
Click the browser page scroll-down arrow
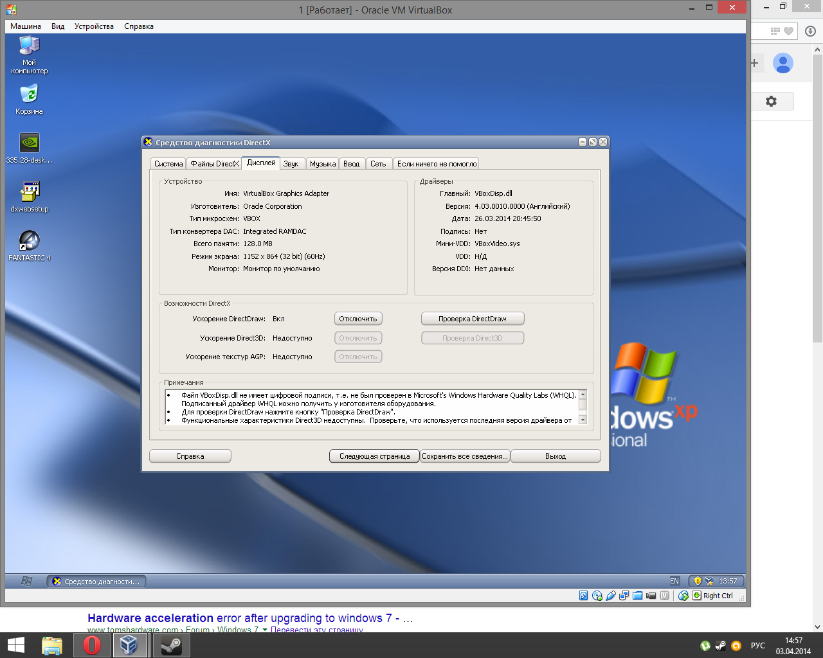click(818, 627)
